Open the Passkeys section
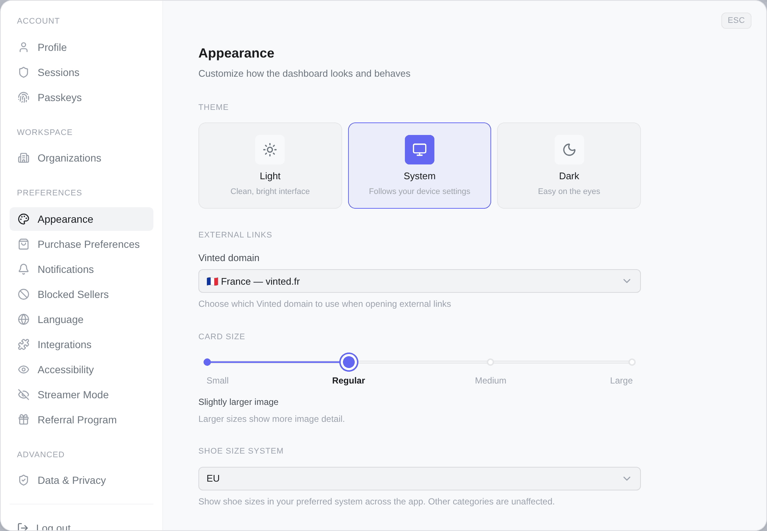The height and width of the screenshot is (531, 767). tap(81, 98)
